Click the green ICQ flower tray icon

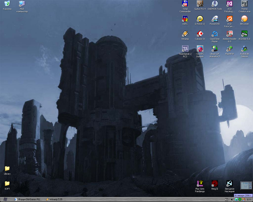(x=240, y=199)
